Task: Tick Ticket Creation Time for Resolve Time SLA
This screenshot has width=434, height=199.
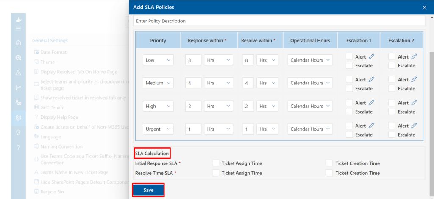Action: [329, 173]
